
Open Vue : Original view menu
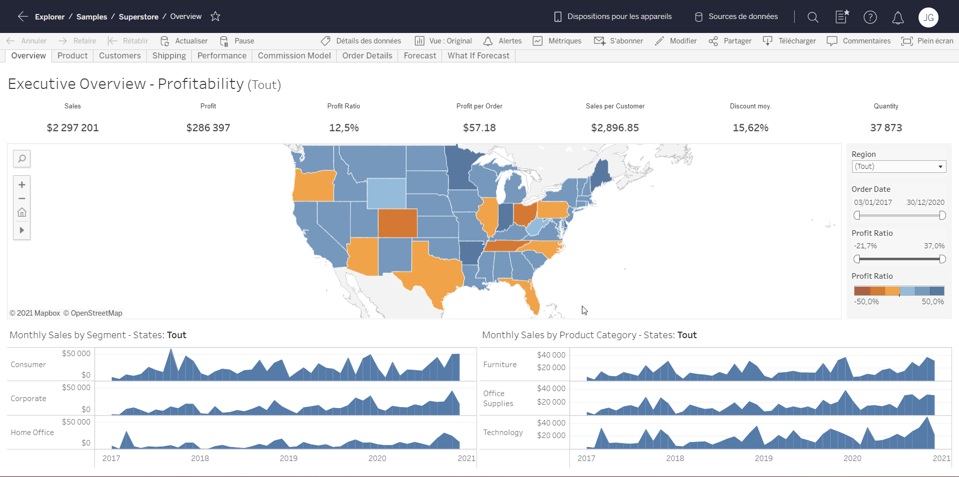tap(443, 41)
